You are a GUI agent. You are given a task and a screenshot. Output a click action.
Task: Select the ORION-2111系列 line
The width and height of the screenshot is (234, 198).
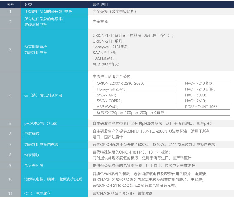click(108, 41)
